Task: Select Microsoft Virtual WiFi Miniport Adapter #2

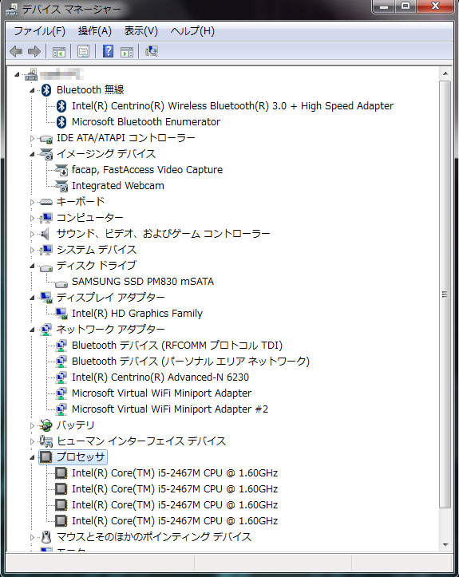Action: 170,409
